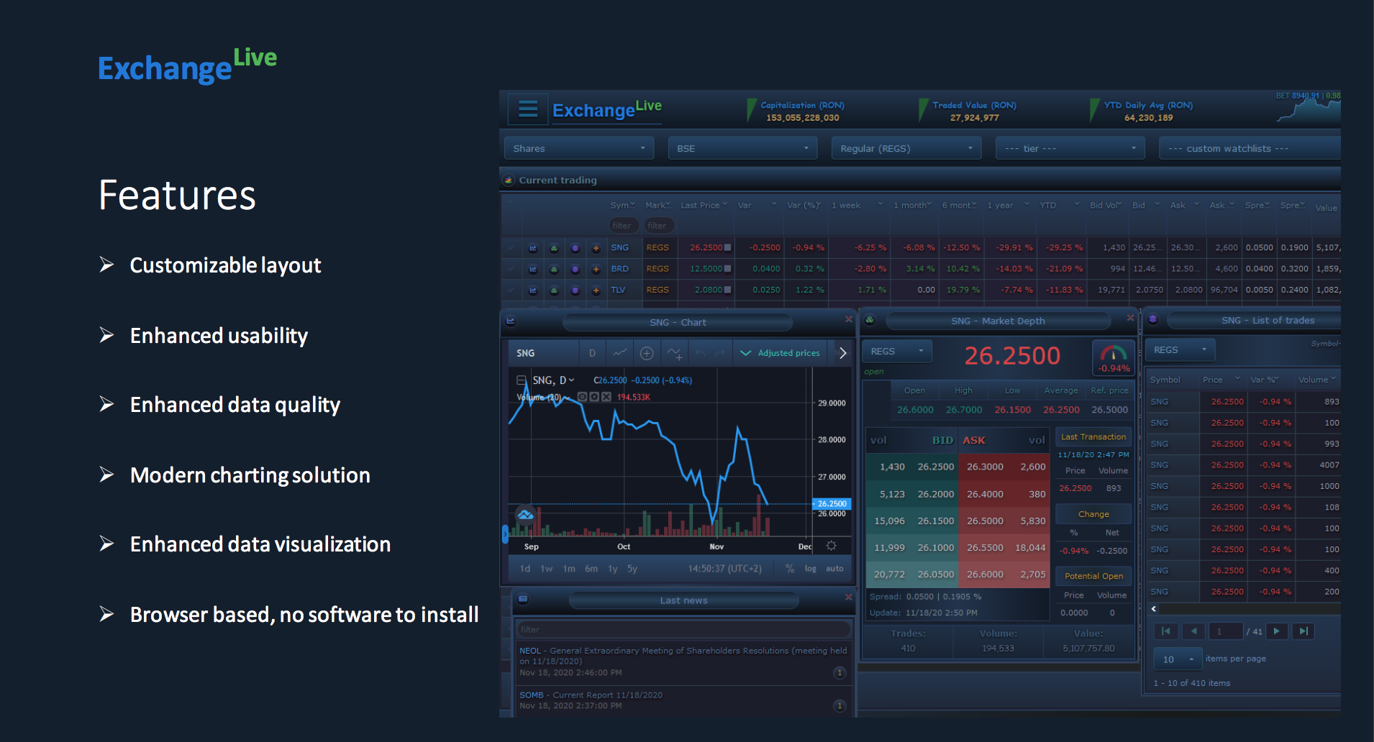This screenshot has width=1374, height=742.
Task: Open the Shares dropdown
Action: (579, 148)
